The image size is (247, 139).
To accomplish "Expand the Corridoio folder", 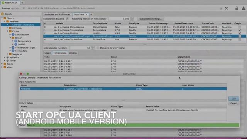I will point(7,28).
